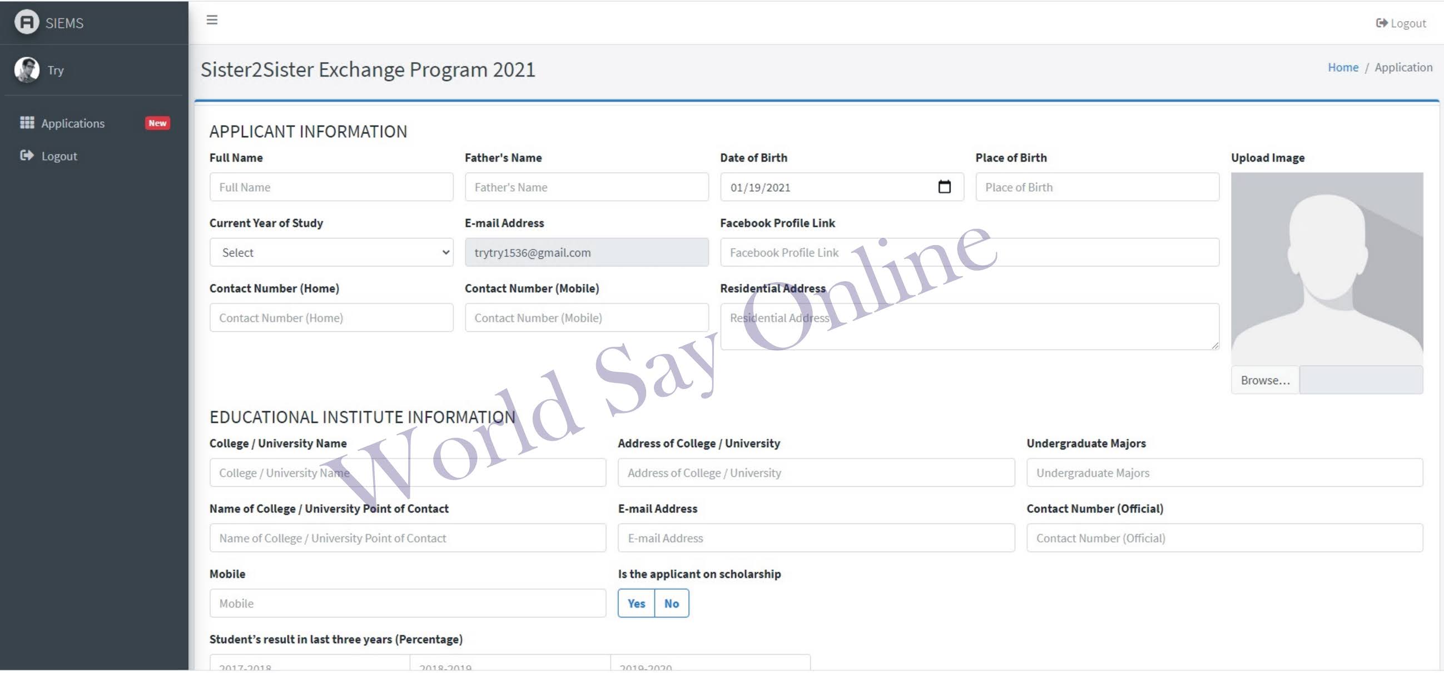Click the hamburger menu icon
The image size is (1444, 673).
[212, 20]
